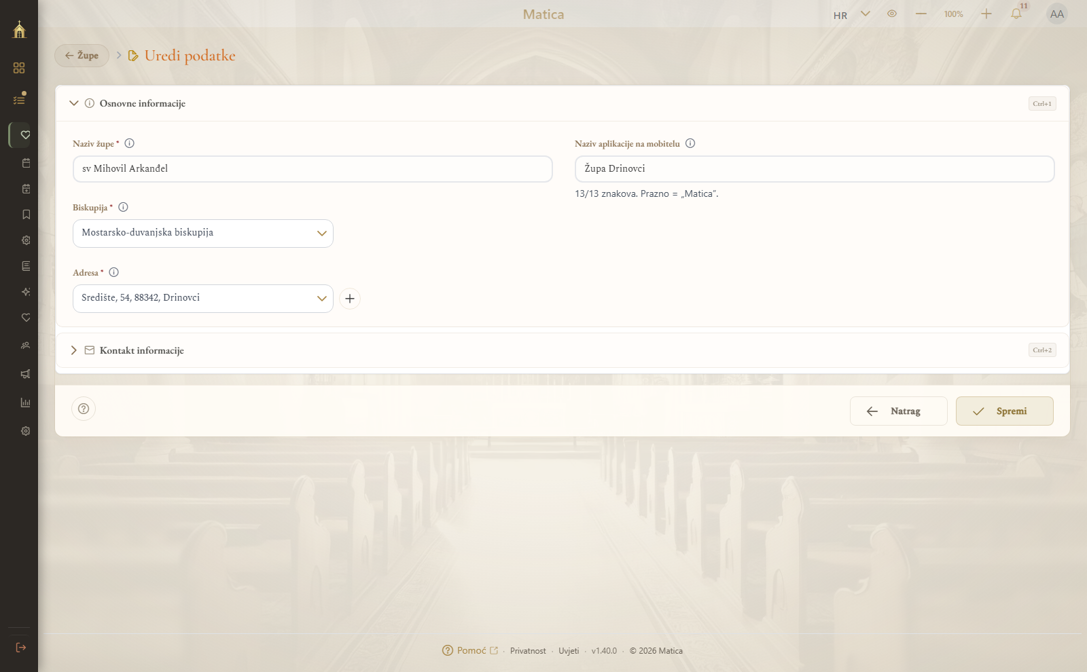The height and width of the screenshot is (672, 1087).
Task: Save changes with Spremi button
Action: [x=1005, y=411]
